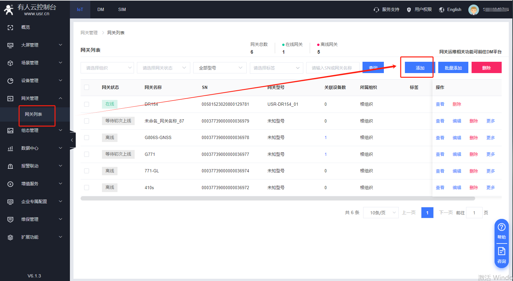Click the 报警联动 alarm icon
Viewport: 513px width, 281px height.
(10, 166)
